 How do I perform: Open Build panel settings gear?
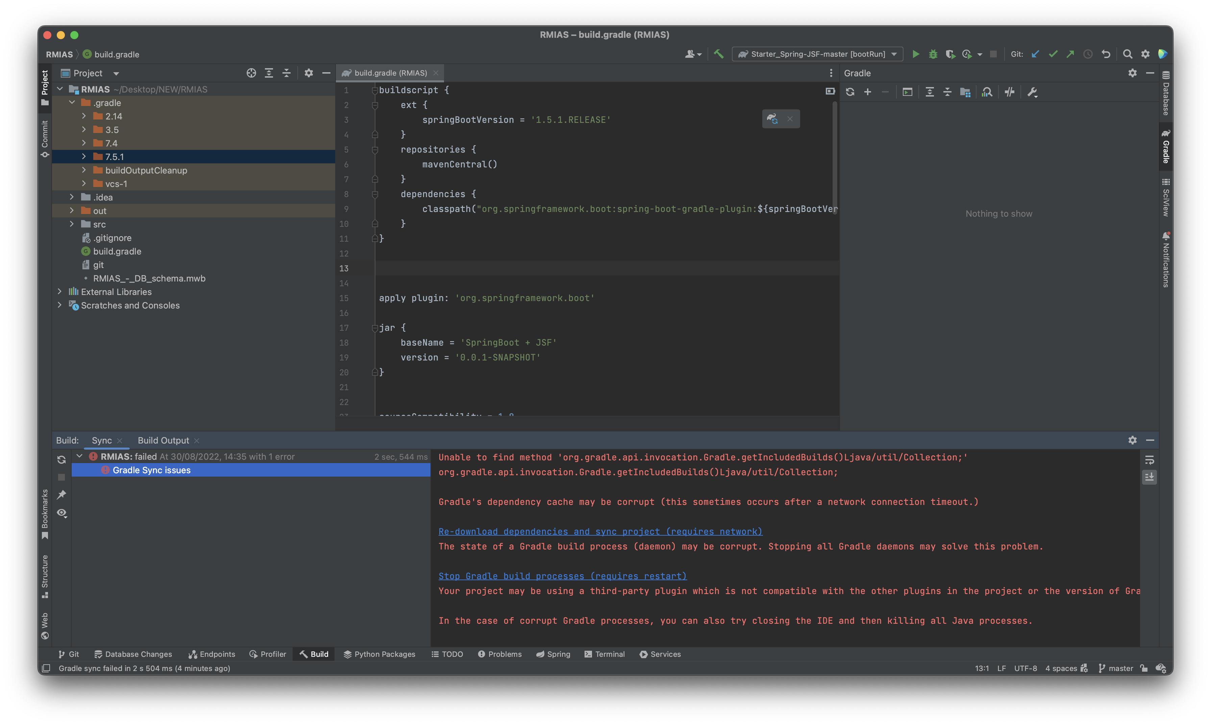point(1132,440)
